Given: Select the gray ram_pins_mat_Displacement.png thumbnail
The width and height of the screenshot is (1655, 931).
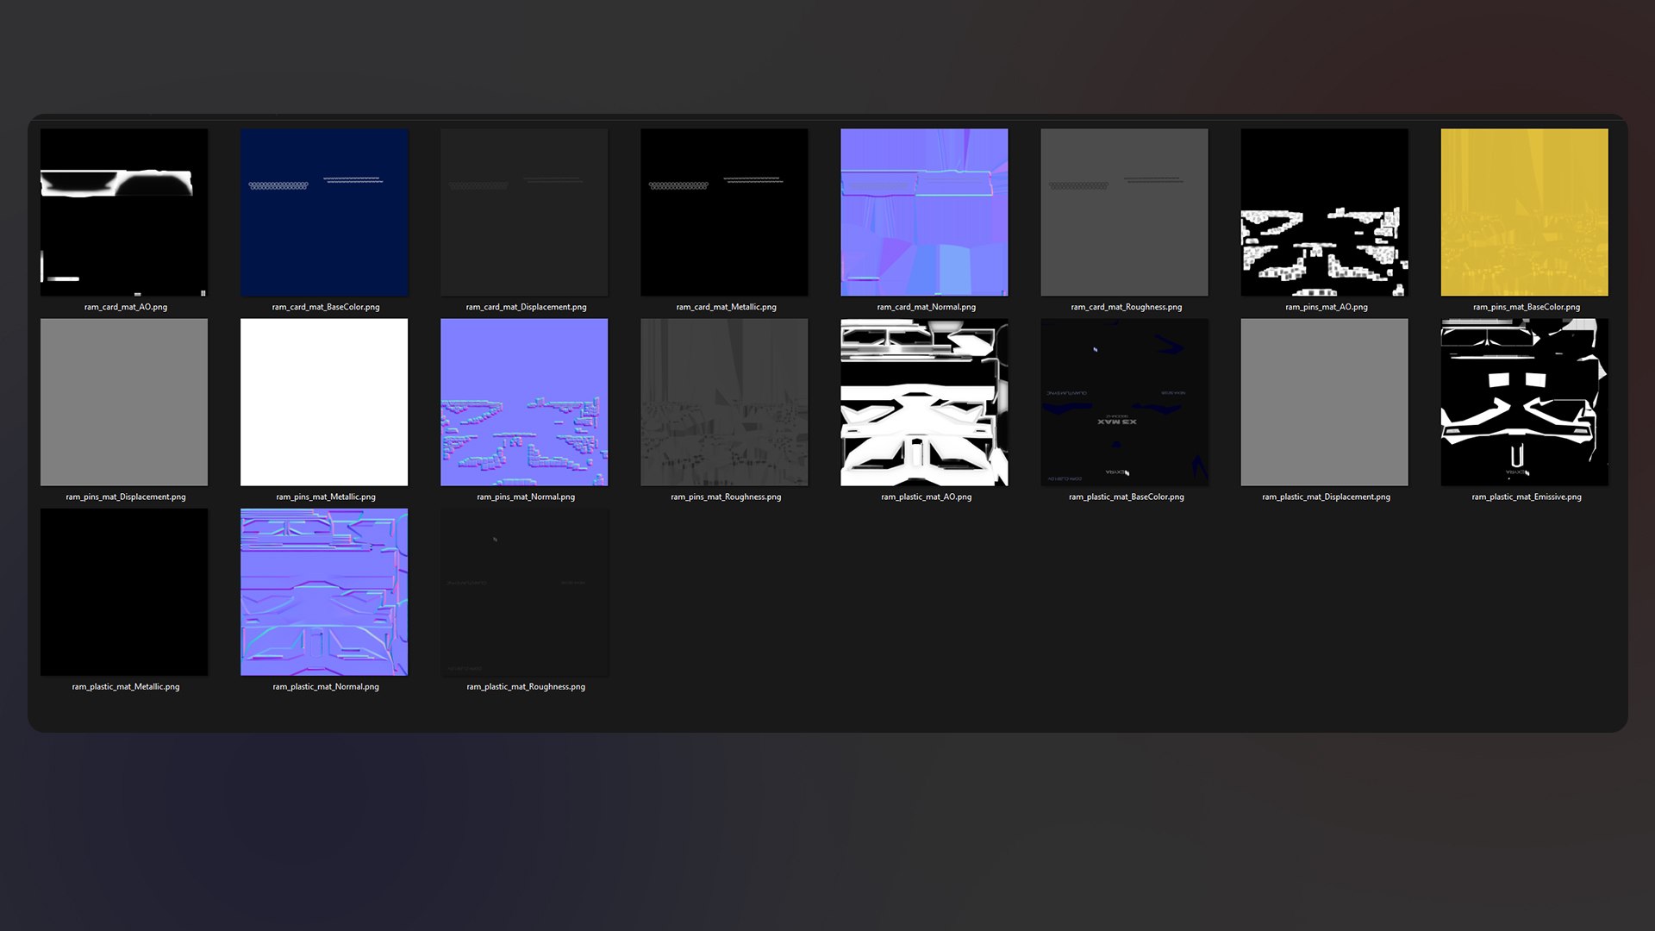Looking at the screenshot, I should [x=124, y=402].
